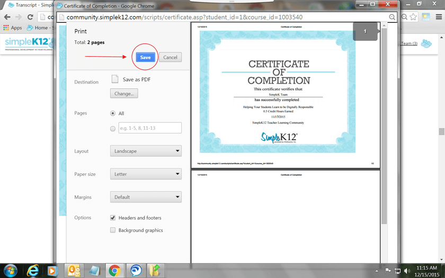
Task: Reload the page in background Chrome
Action: [x=30, y=17]
